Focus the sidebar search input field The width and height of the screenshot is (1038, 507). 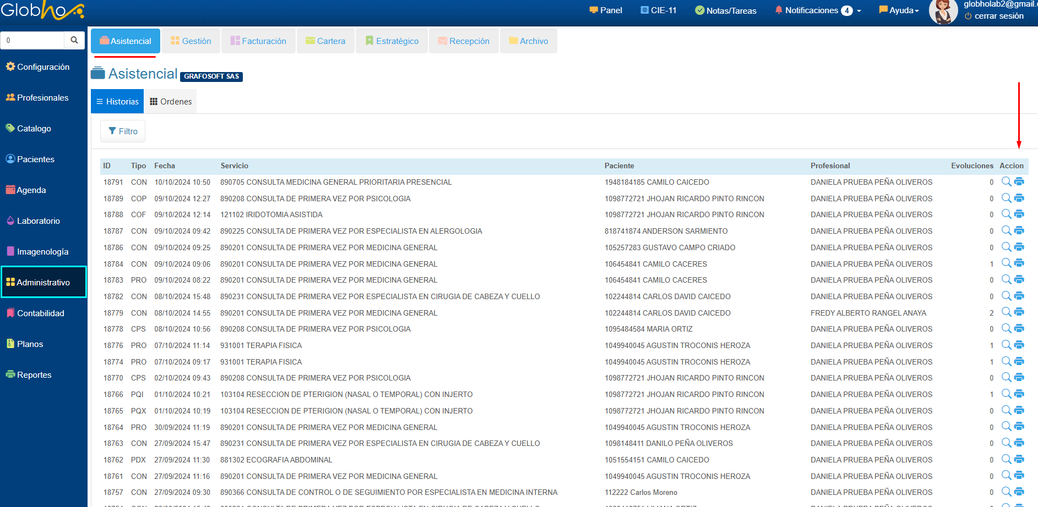click(x=33, y=40)
